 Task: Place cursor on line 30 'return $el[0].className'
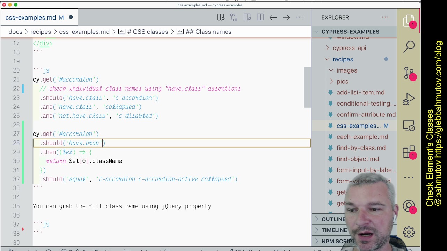[x=84, y=161]
